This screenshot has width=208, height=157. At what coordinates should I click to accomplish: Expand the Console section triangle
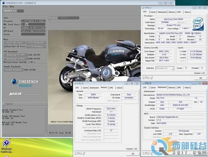click(3, 104)
